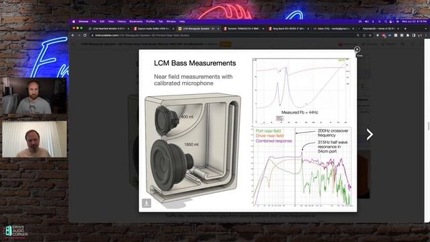Click the LCM Bass Measurements heading
The image size is (430, 242).
coord(195,63)
